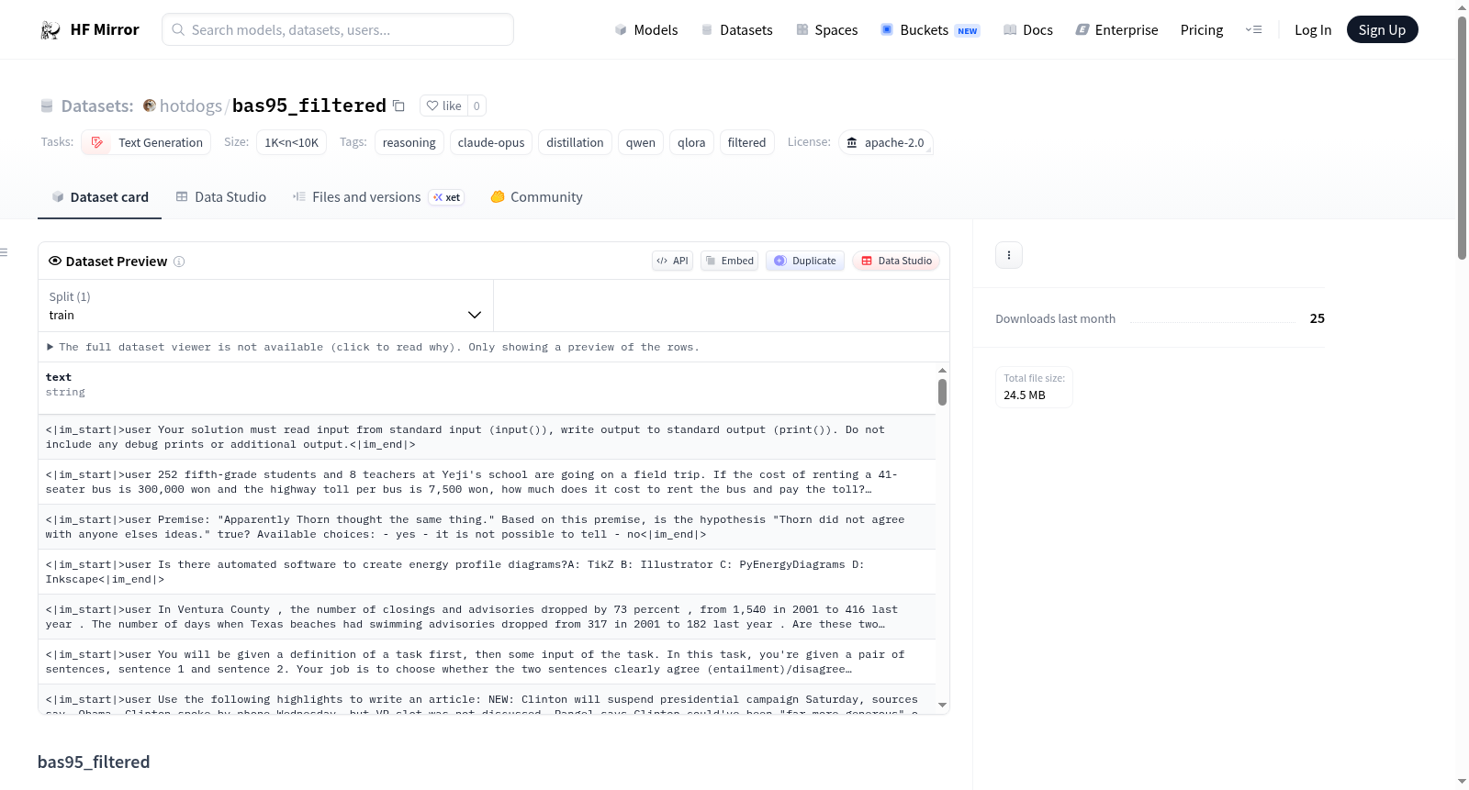Click the Duplicate button
This screenshot has width=1469, height=790.
(805, 261)
